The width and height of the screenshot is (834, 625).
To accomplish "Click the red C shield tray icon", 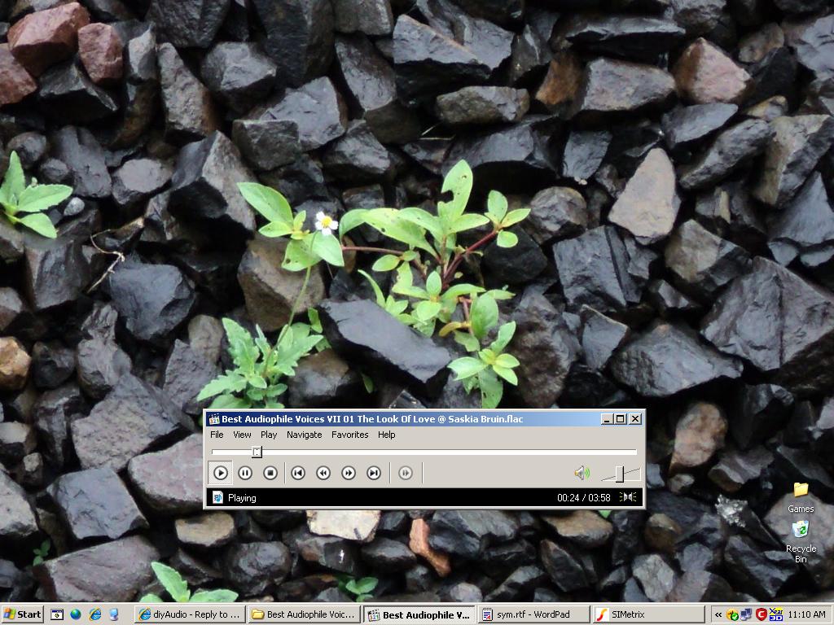I will point(762,615).
